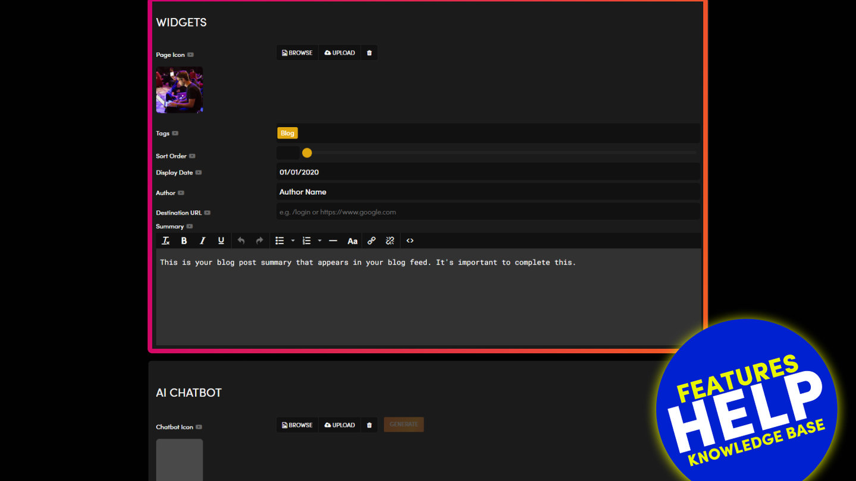Viewport: 856px width, 481px height.
Task: Toggle bold in Summary editor
Action: (184, 240)
